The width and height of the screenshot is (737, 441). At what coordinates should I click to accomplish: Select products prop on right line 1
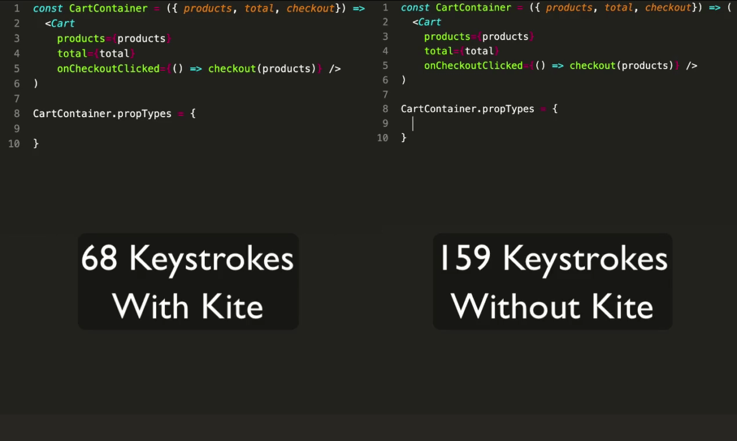[569, 8]
